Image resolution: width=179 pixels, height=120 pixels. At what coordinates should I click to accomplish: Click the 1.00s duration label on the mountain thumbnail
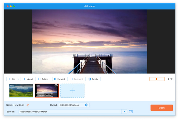pos(12,86)
